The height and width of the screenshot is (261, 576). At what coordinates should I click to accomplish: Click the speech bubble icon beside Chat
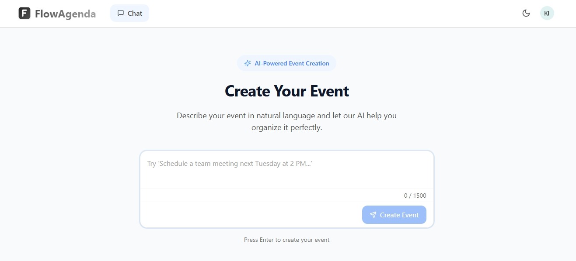tap(121, 13)
